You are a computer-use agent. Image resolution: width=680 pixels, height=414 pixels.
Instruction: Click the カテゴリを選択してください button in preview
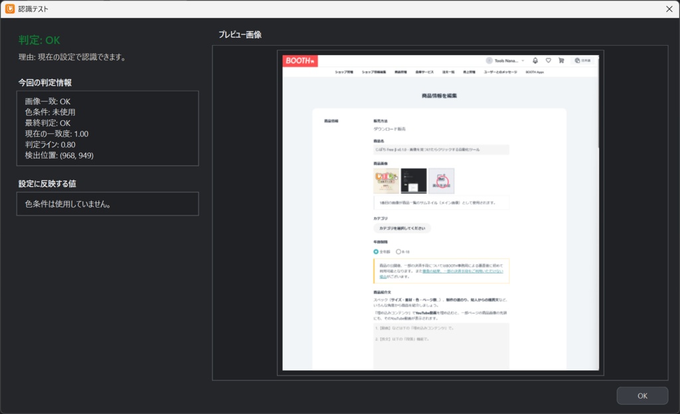(402, 228)
